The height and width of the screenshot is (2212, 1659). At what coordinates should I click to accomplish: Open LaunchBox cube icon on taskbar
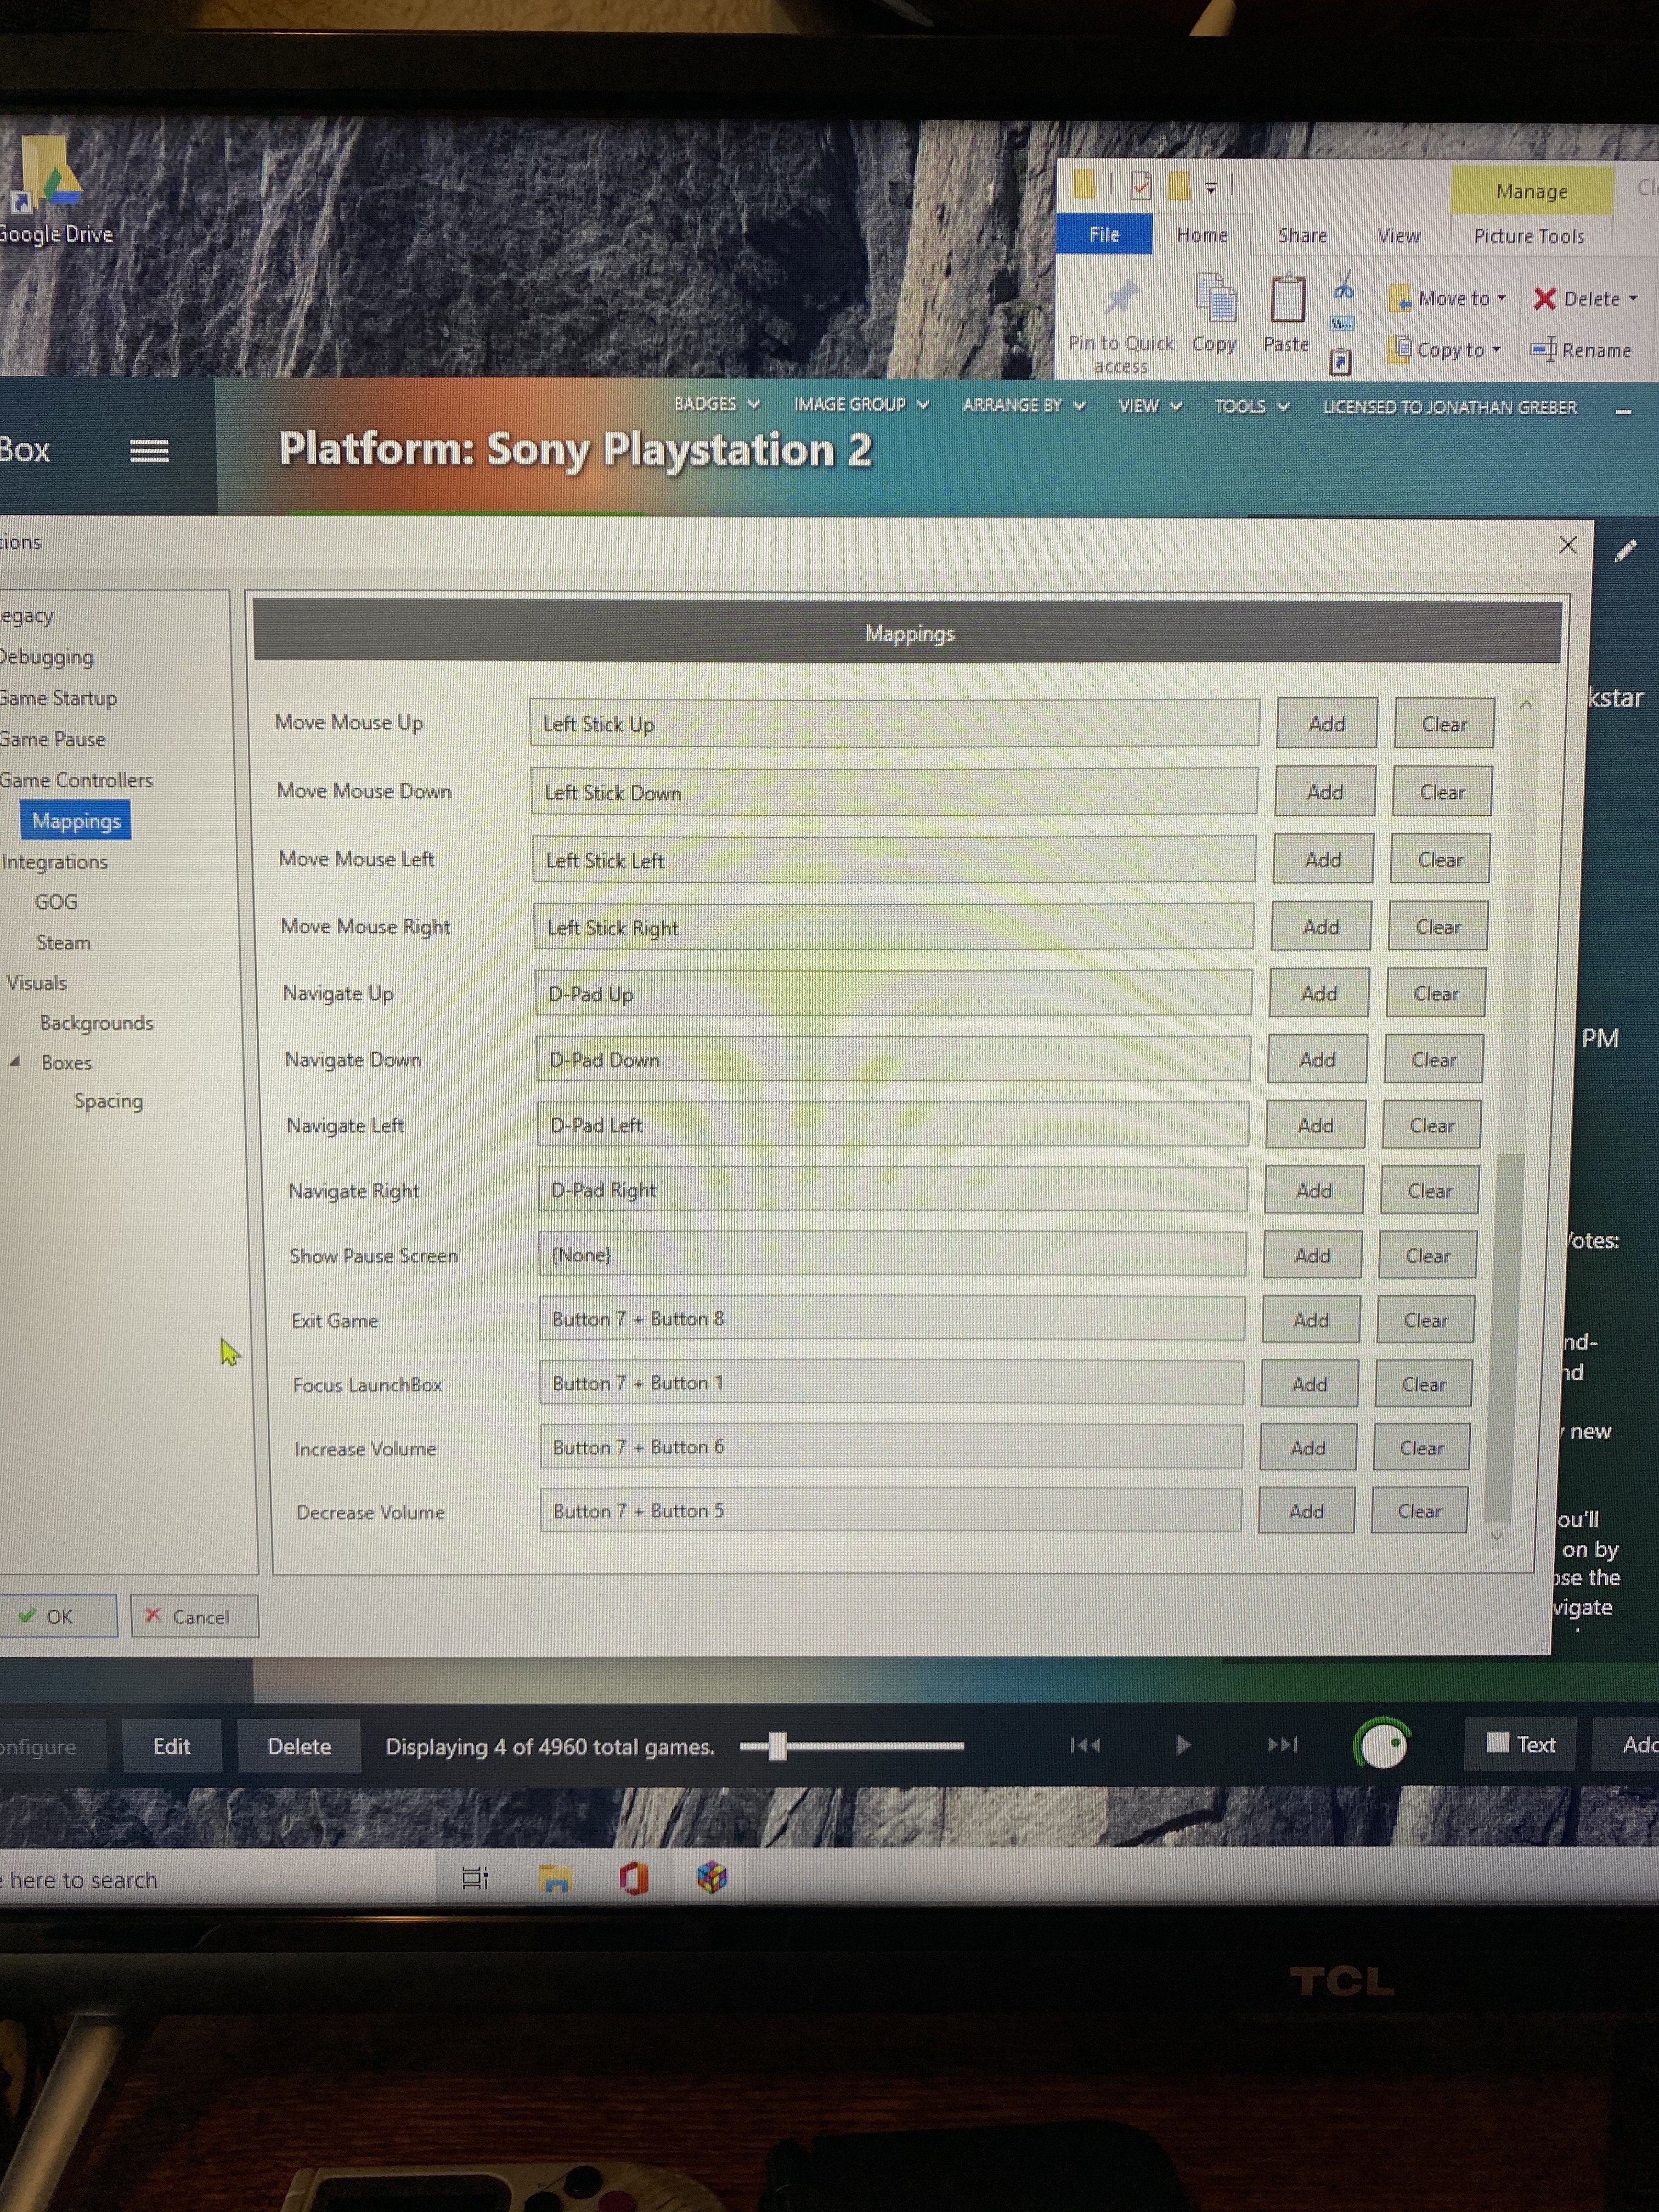[x=712, y=1877]
